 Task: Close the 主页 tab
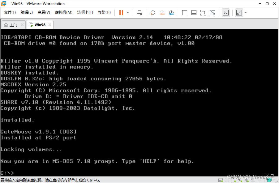point(22,24)
